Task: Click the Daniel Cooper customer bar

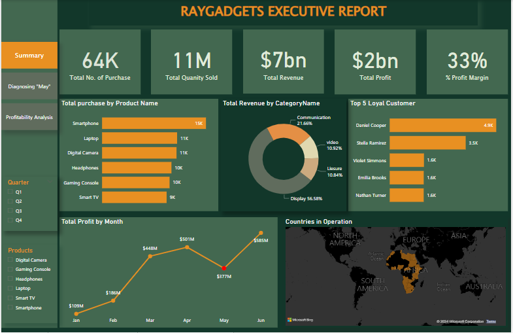Action: tap(443, 125)
